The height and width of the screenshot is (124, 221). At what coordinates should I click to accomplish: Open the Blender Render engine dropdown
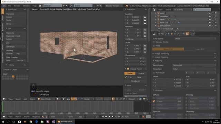click(114, 6)
